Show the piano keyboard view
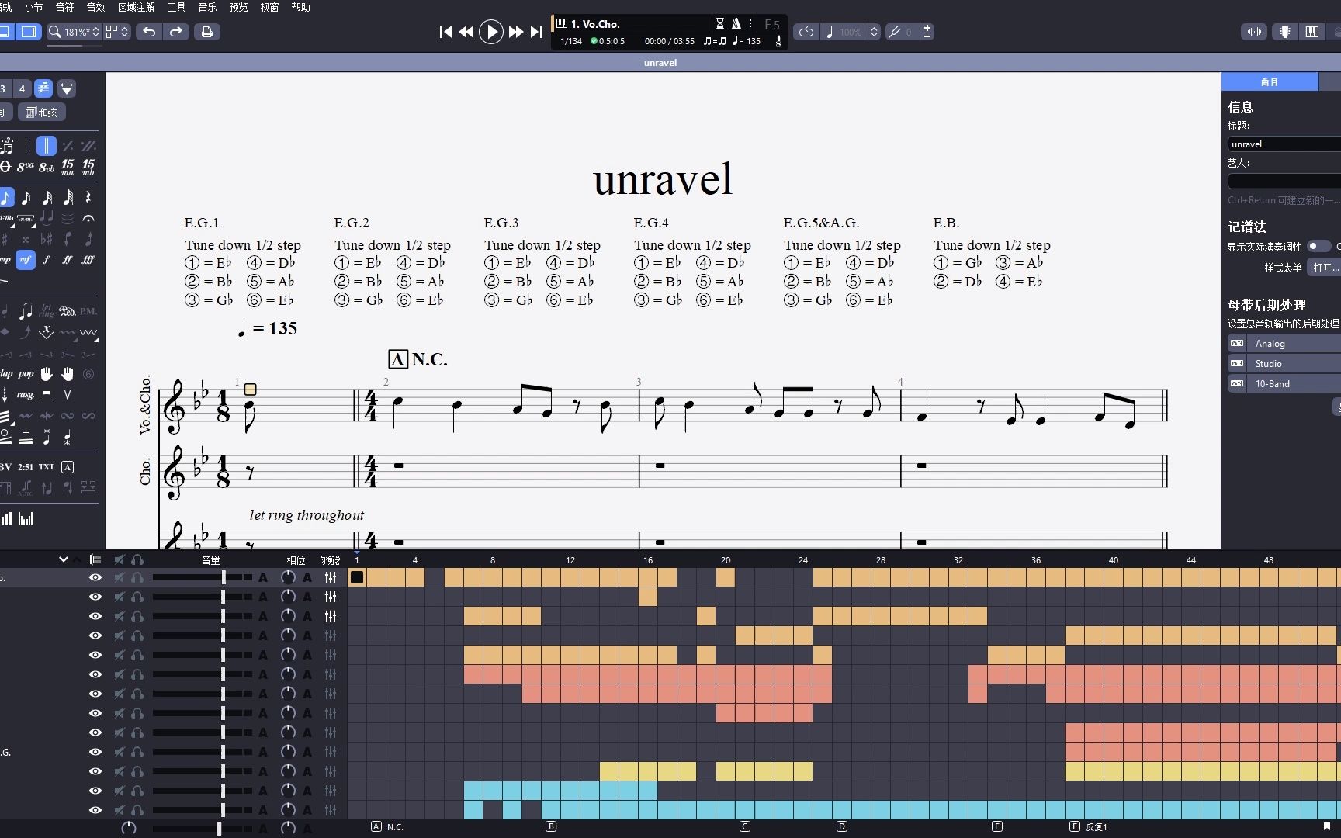The image size is (1341, 838). coord(1312,32)
